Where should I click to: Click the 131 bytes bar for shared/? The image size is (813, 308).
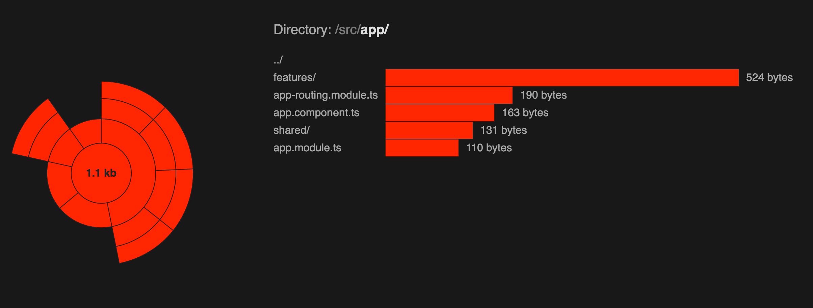429,130
